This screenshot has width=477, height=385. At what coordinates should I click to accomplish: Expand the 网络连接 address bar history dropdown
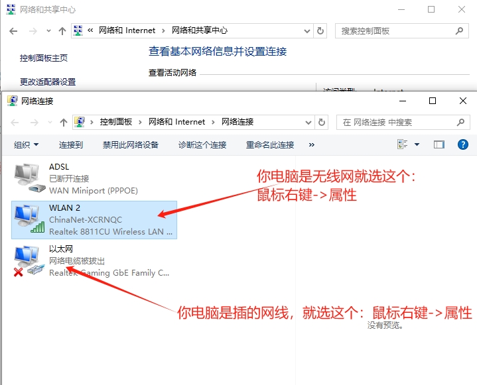click(x=307, y=122)
